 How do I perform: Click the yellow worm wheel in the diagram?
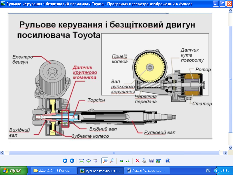150,68
